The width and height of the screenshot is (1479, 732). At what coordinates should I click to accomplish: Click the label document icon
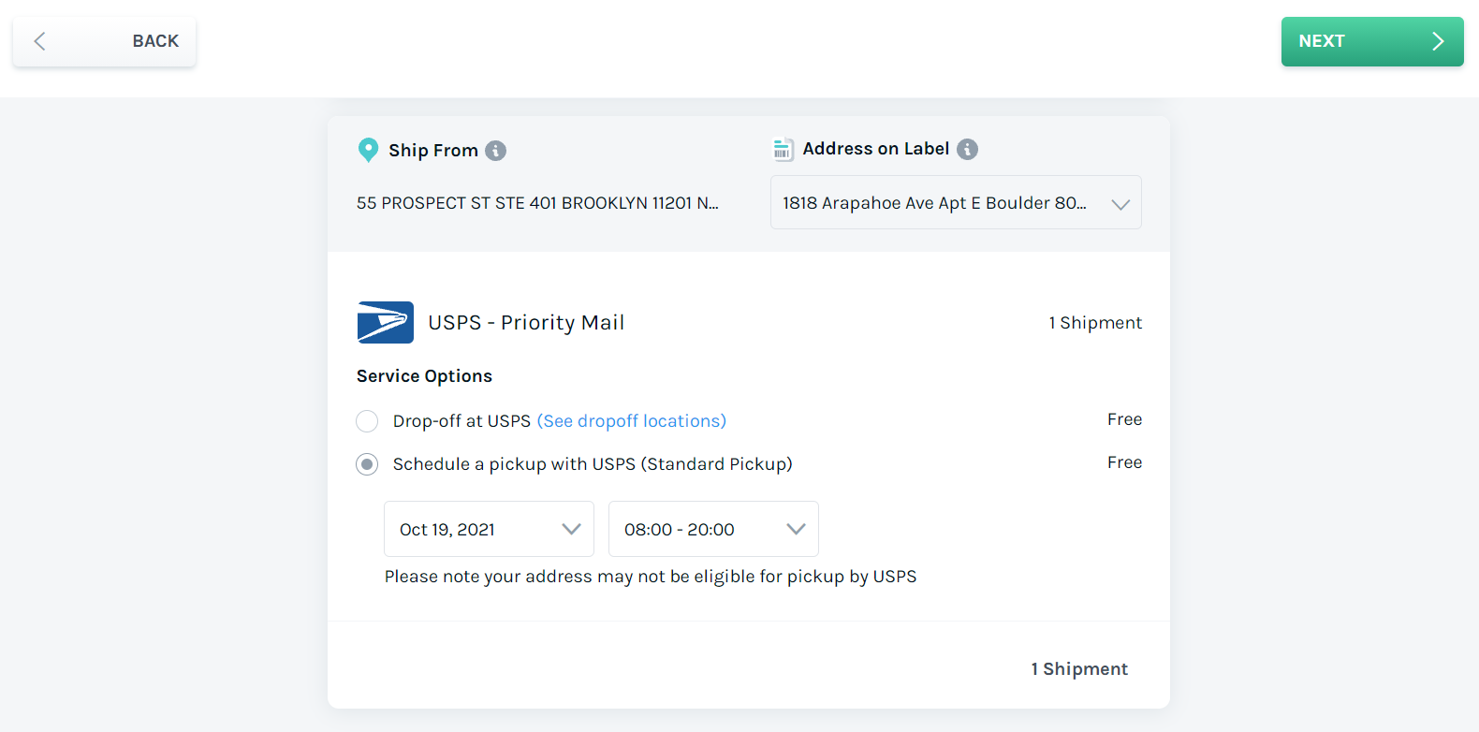pyautogui.click(x=783, y=149)
